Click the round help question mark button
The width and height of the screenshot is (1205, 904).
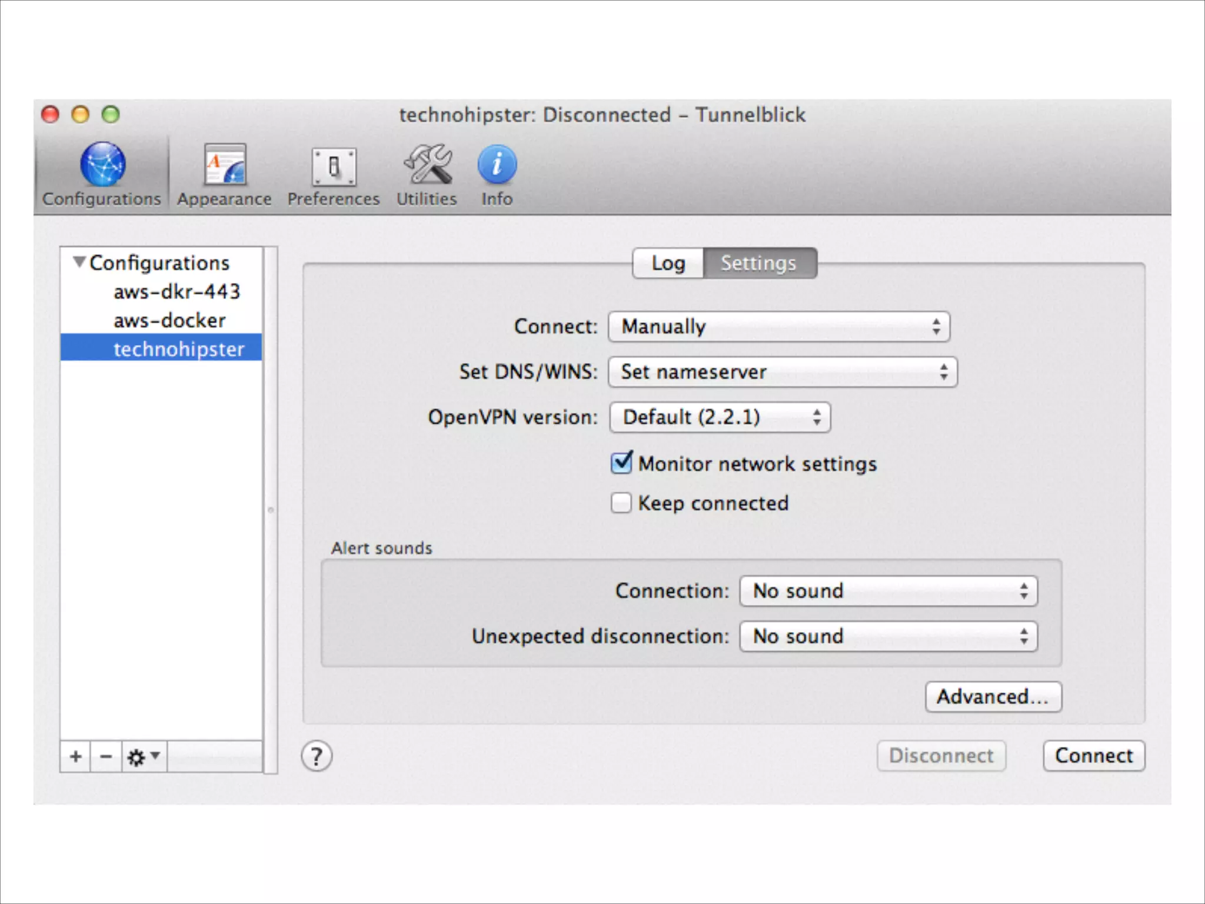(317, 756)
